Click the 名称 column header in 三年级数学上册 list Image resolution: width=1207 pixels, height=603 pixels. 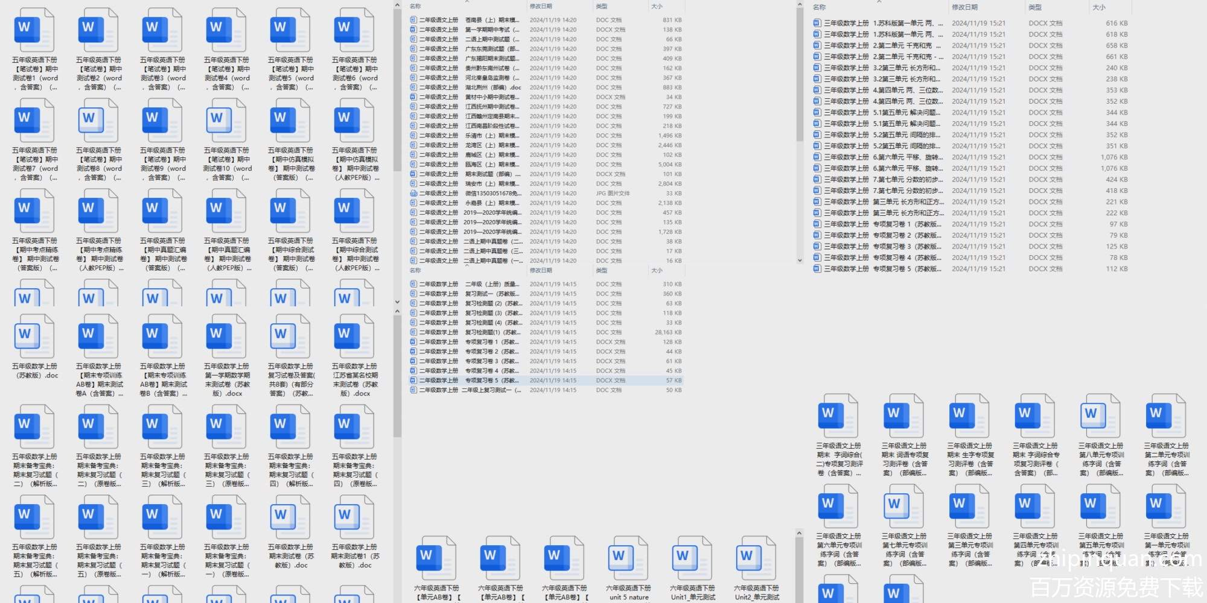pyautogui.click(x=820, y=7)
